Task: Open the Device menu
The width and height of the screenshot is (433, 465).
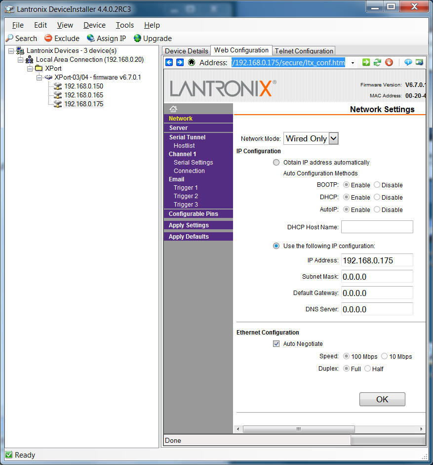Action: [x=94, y=25]
